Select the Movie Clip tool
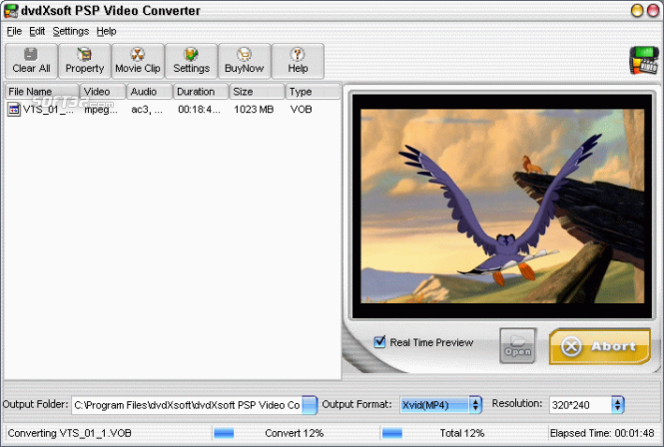The width and height of the screenshot is (664, 447). 138,61
